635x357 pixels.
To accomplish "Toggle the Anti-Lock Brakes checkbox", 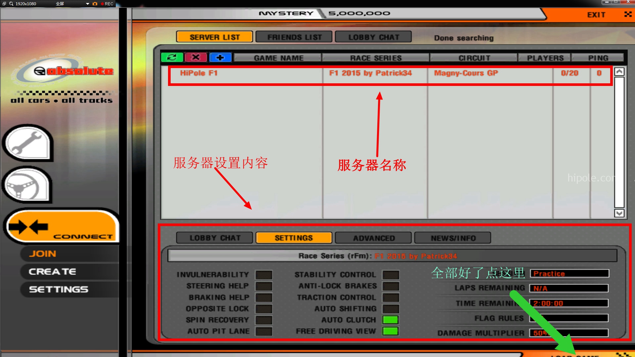I will (391, 286).
